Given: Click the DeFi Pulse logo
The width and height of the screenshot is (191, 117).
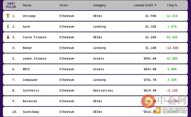Looking at the screenshot, I should tap(11, 5).
